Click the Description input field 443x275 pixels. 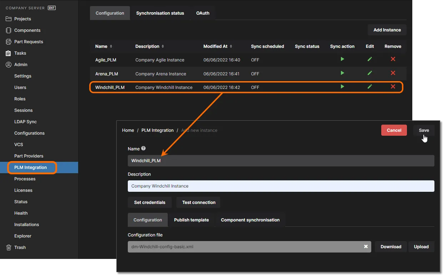pyautogui.click(x=281, y=186)
